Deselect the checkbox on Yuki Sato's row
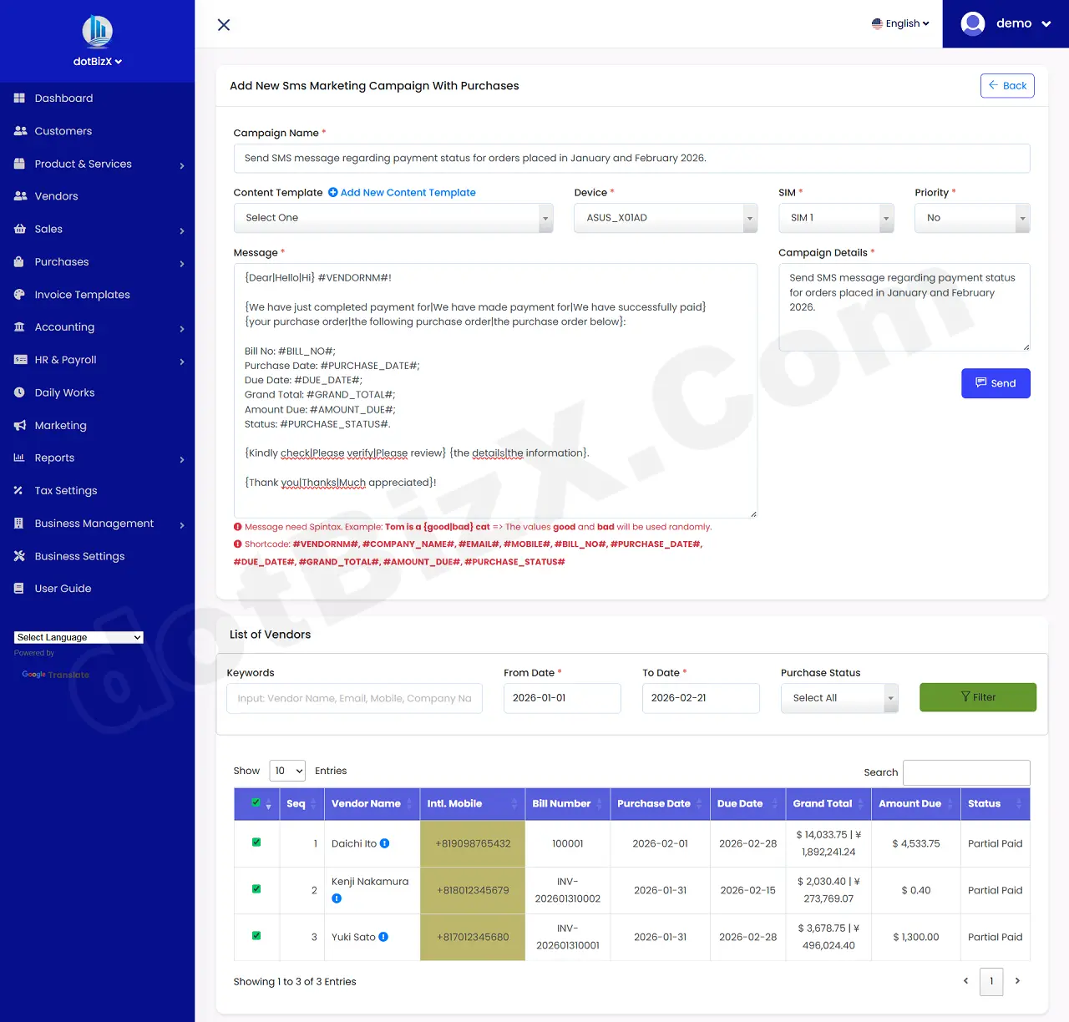The height and width of the screenshot is (1022, 1069). click(256, 937)
